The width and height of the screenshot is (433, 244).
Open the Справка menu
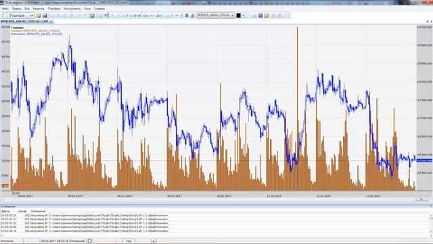[x=99, y=9]
